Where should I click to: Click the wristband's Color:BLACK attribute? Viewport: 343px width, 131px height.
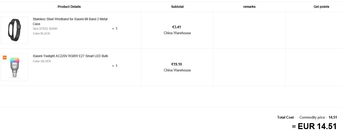(41, 33)
